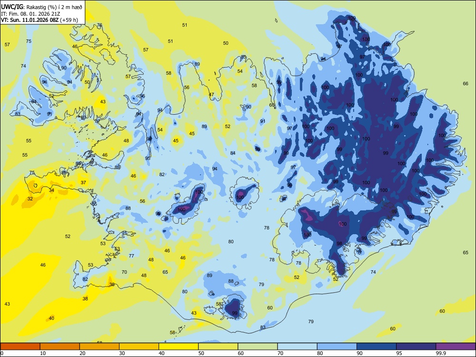Click the '99.9' tick label on color scale
The width and height of the screenshot is (476, 357).
pos(441,353)
